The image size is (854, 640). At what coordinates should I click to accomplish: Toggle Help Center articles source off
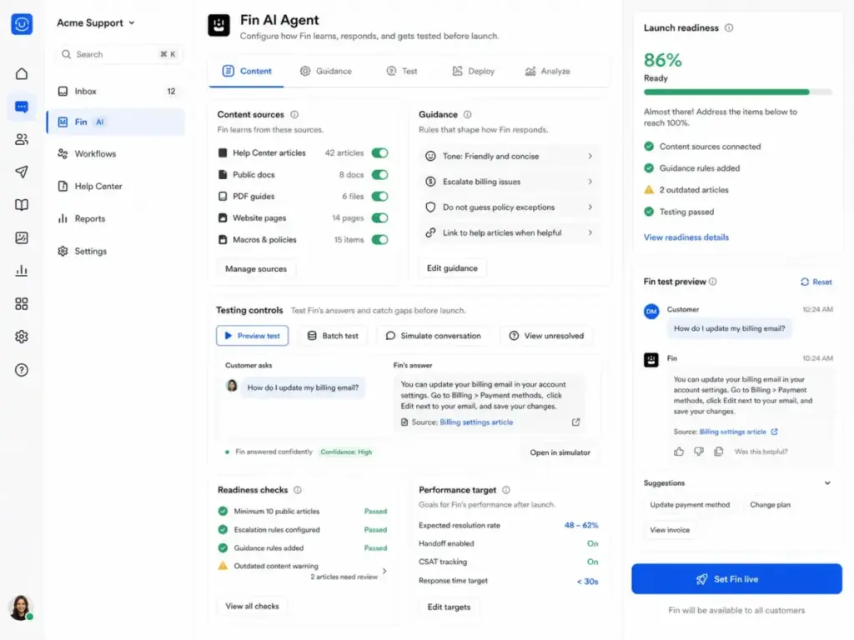(379, 153)
